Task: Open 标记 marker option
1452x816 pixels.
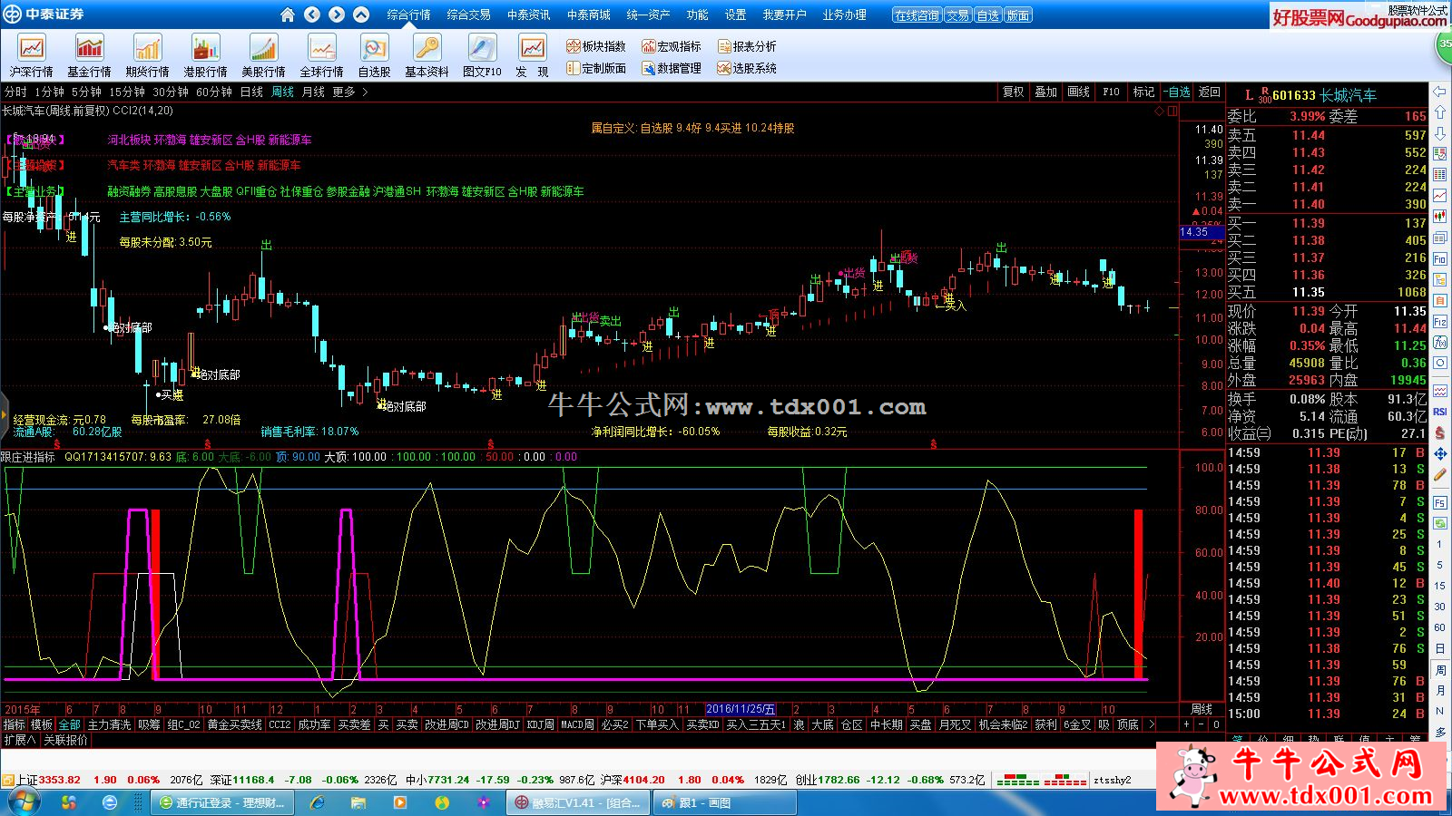Action: (1143, 92)
